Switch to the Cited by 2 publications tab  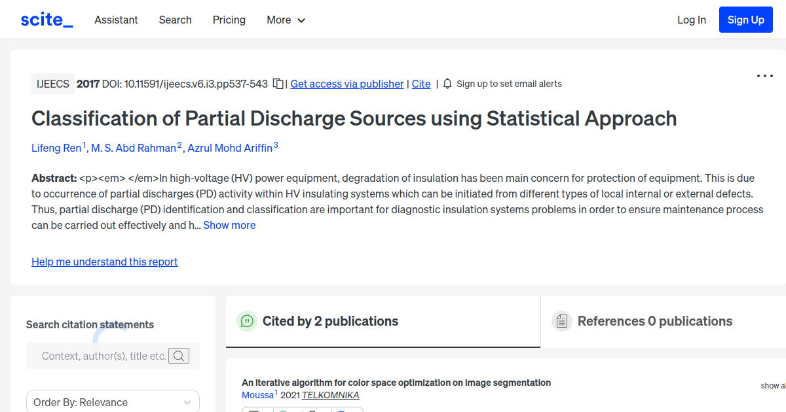click(329, 321)
